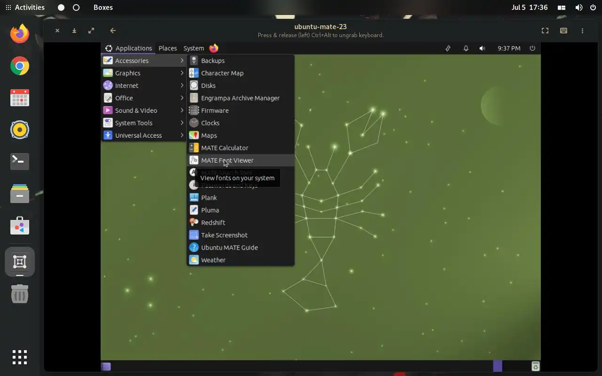This screenshot has height=376, width=602.
Task: Open Rhythmbox from the dock
Action: pyautogui.click(x=20, y=130)
